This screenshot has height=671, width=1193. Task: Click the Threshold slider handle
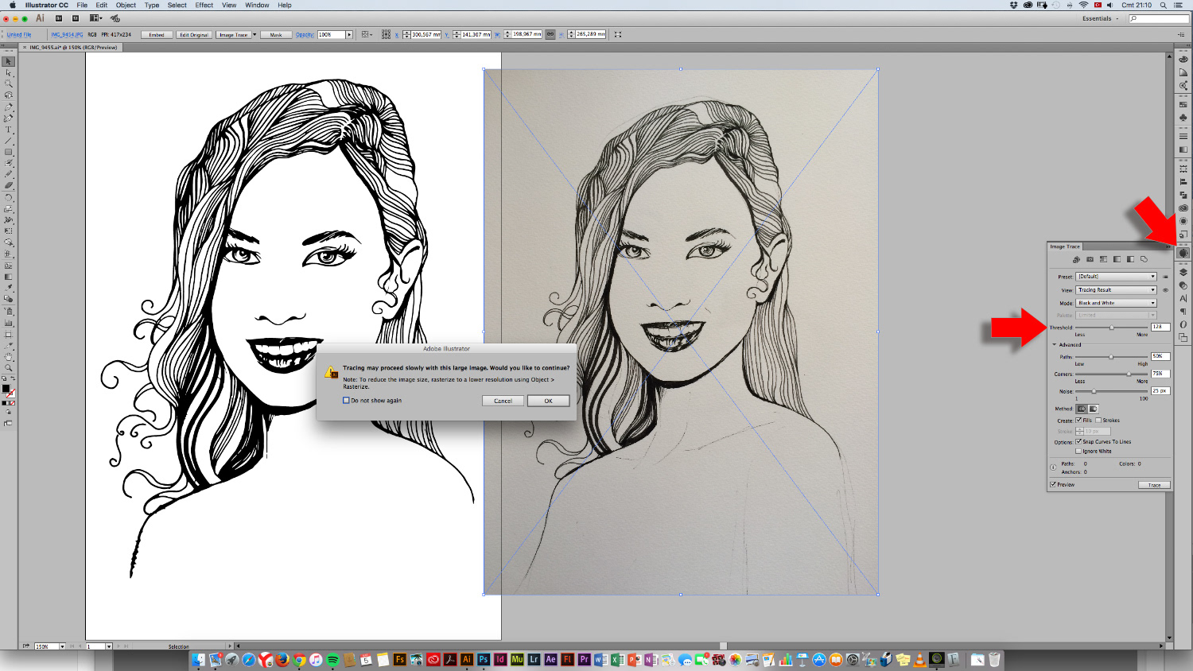click(x=1112, y=328)
